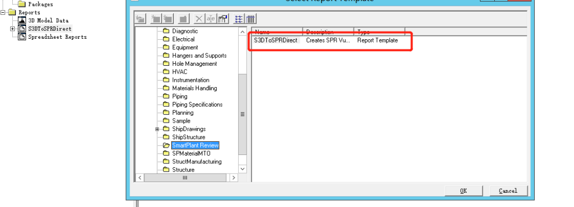Click folder tree horizontal scroll right arrow
The width and height of the screenshot is (574, 207).
click(233, 177)
